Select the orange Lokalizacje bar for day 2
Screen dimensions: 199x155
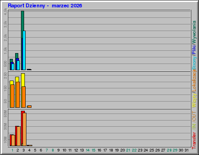[x=18, y=95]
